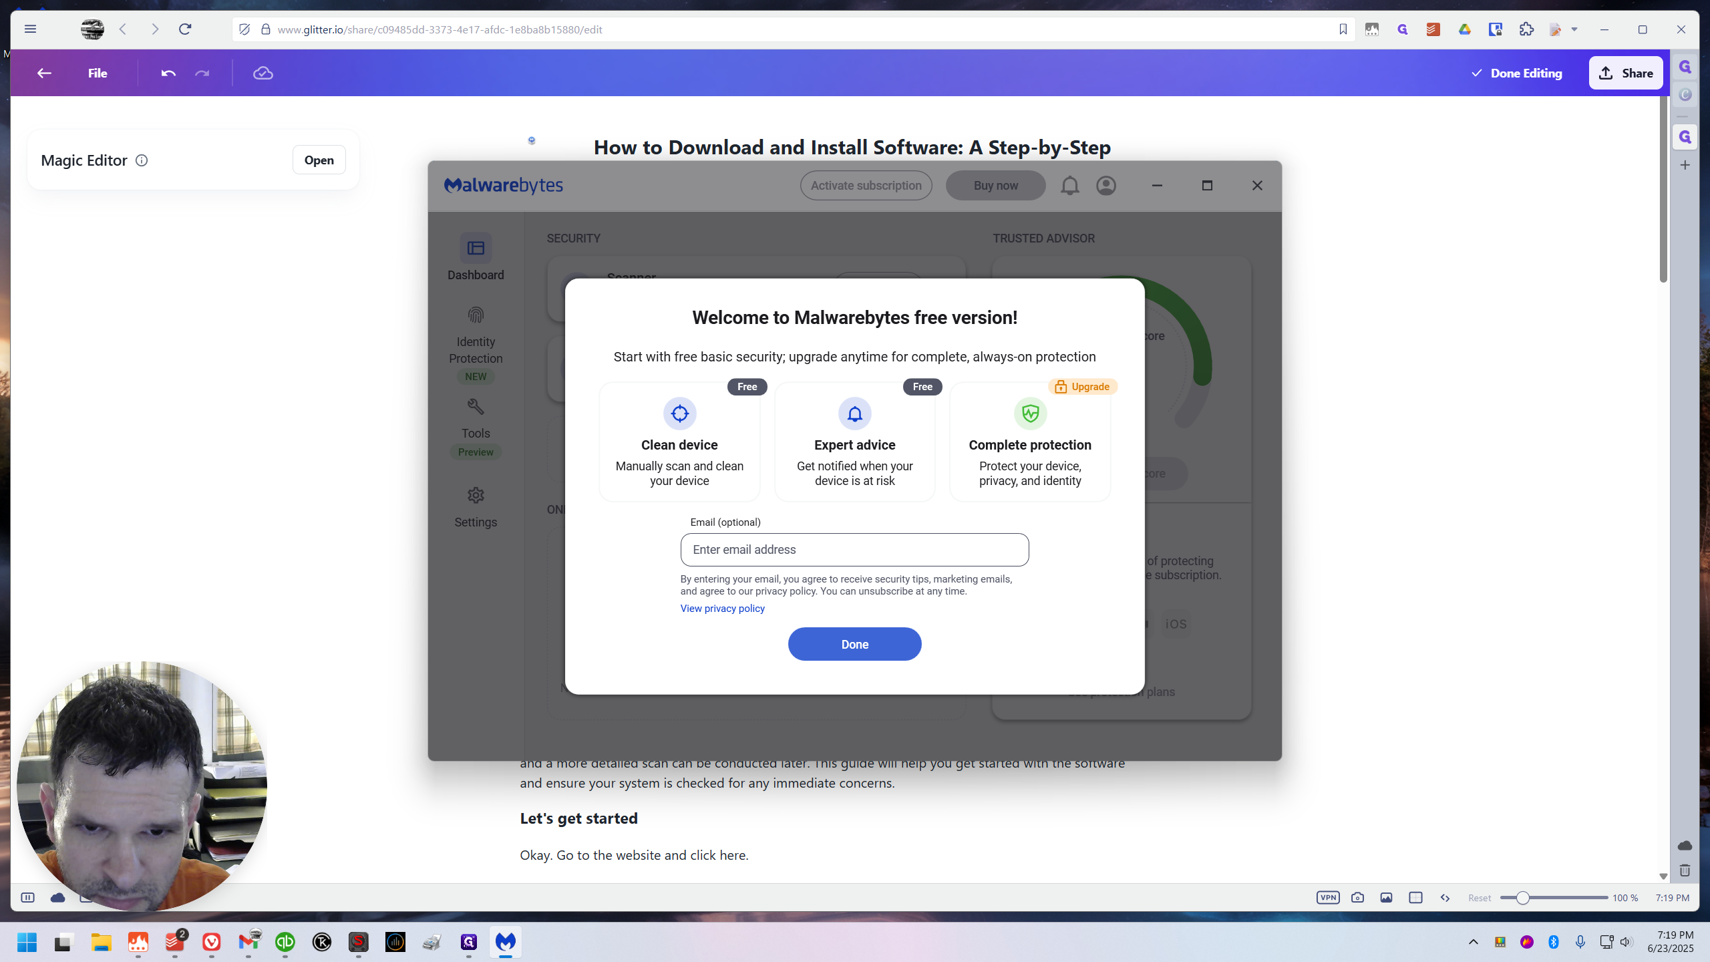Click the sync cloud icon in status bar
This screenshot has height=962, width=1710.
pos(57,897)
